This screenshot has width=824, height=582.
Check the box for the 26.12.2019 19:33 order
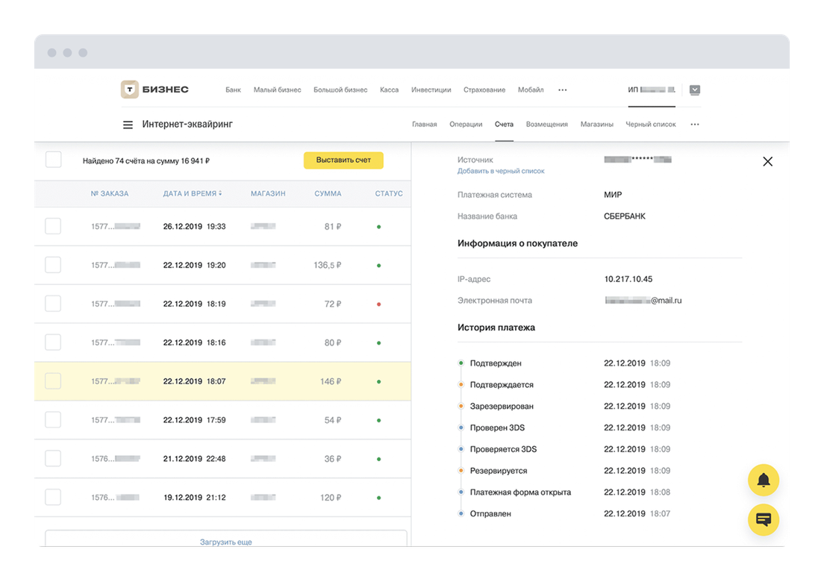[53, 226]
